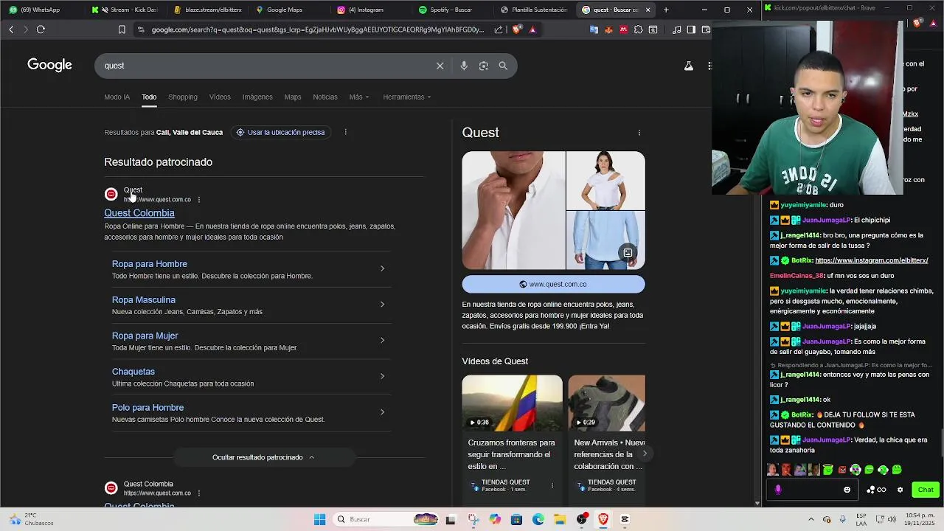Expand the Más search filters dropdown
944x531 pixels.
(x=359, y=97)
